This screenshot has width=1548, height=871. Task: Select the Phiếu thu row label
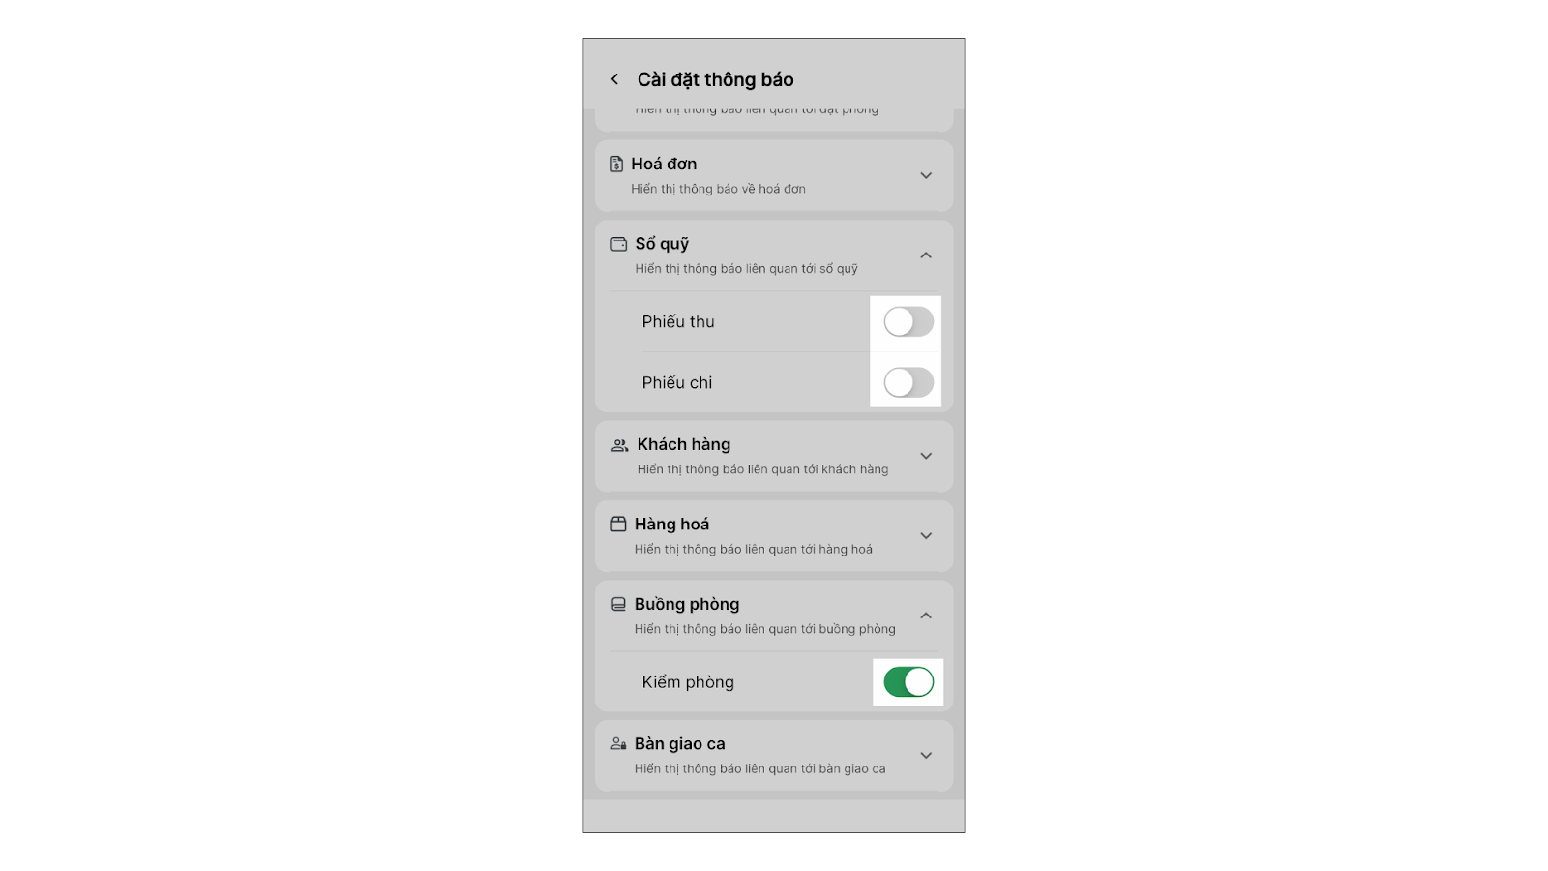[678, 322]
